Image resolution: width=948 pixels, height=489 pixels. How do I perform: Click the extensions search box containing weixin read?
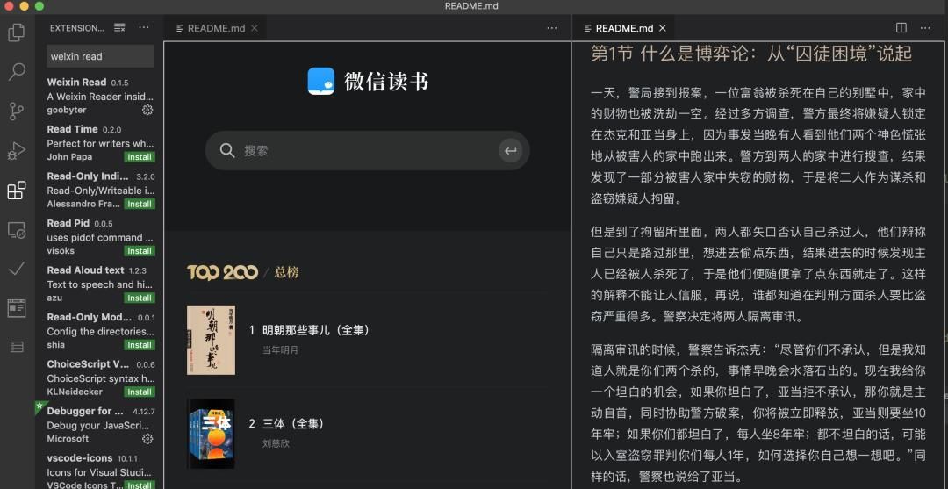tap(101, 56)
